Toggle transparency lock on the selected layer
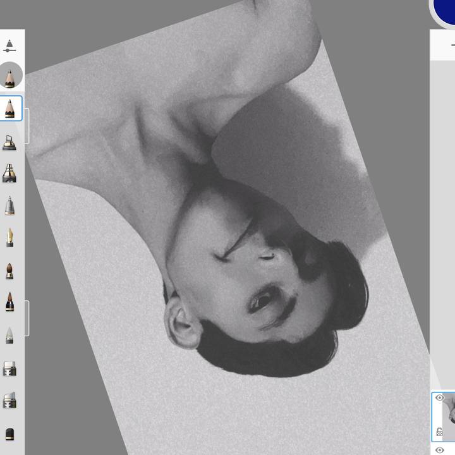 tap(439, 432)
